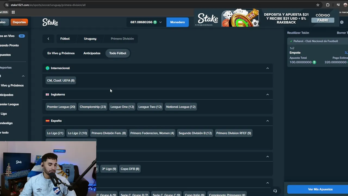Open the media control playlist icon
The width and height of the screenshot is (348, 196).
click(338, 5)
